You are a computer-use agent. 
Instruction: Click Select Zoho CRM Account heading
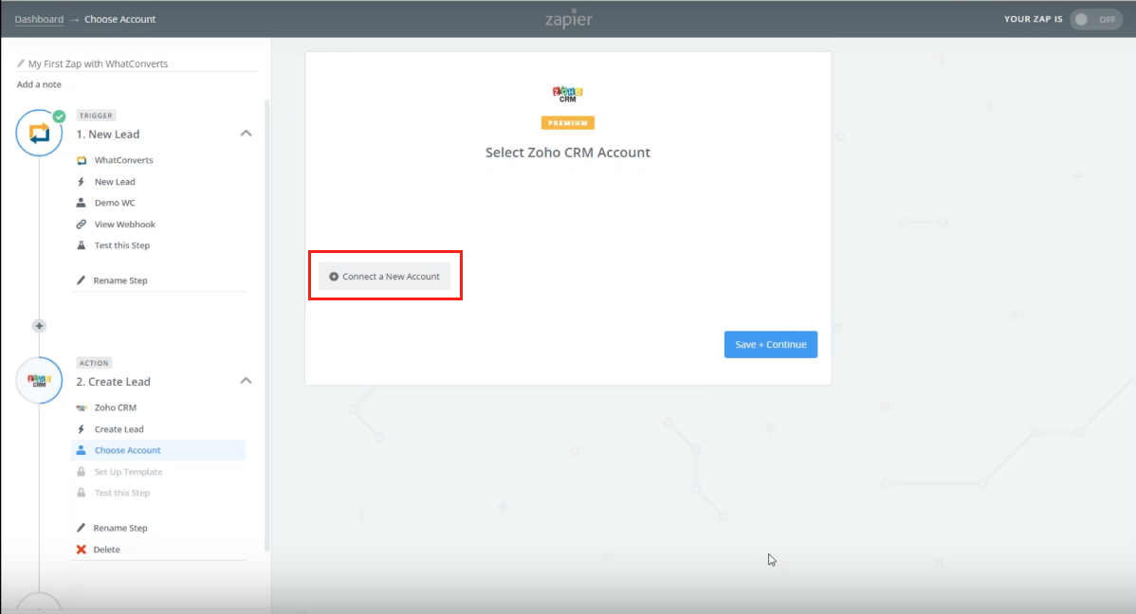click(568, 153)
